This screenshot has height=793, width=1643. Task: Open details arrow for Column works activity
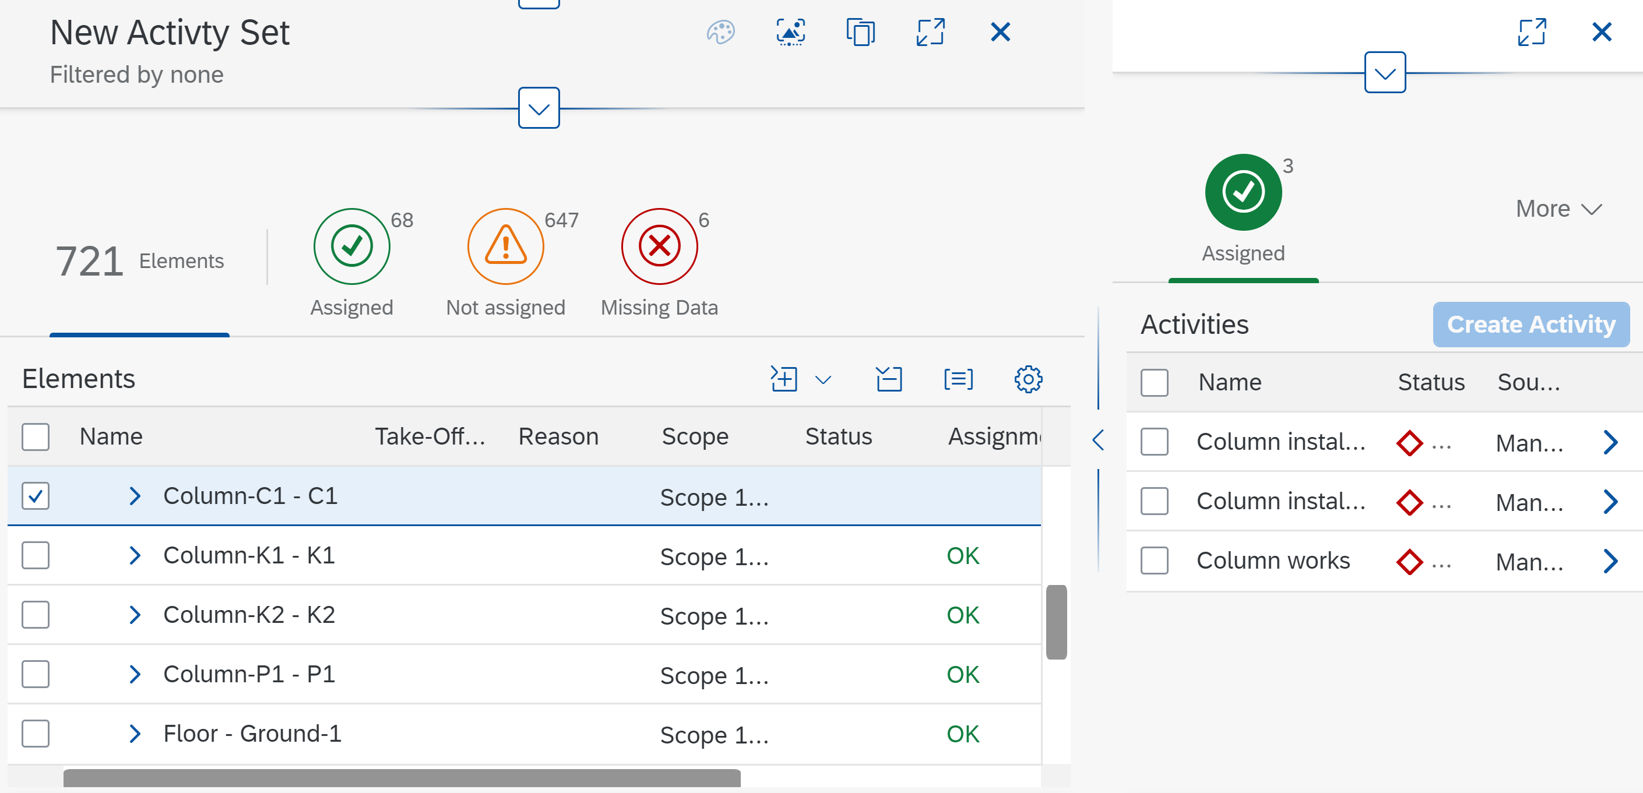[x=1610, y=562]
